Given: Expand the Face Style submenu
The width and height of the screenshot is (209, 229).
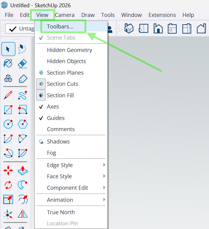Looking at the screenshot, I should tap(71, 176).
